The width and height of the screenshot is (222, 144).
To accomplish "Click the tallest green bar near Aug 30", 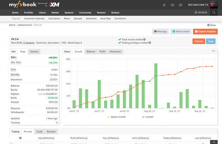I will tap(156, 86).
